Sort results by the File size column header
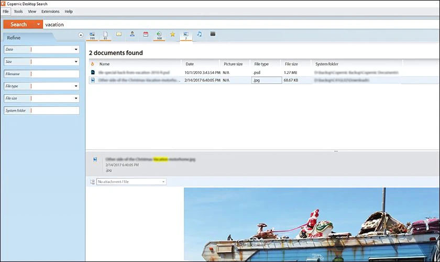 coord(291,64)
